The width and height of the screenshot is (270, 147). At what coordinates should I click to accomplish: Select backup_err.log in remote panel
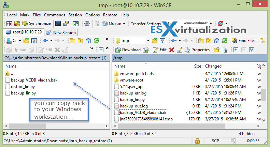[x=130, y=93]
